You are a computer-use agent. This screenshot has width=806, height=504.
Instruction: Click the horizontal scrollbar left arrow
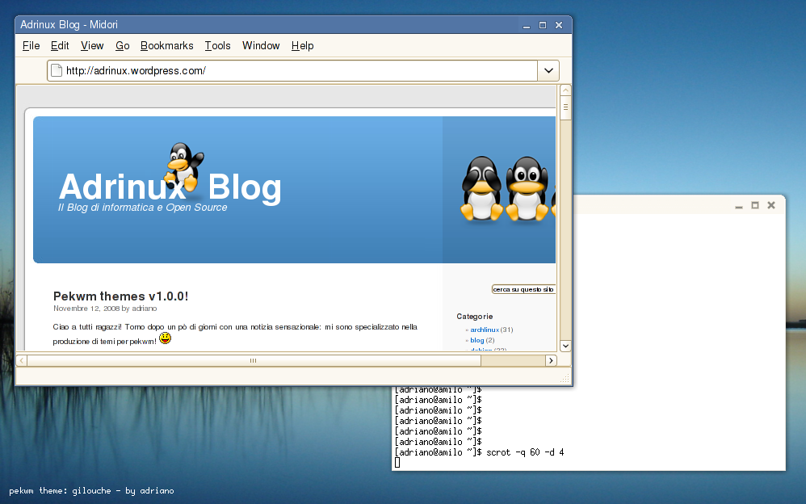coord(22,360)
